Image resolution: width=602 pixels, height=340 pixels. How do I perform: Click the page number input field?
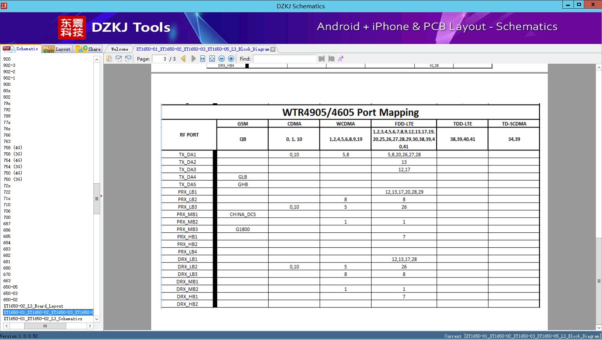(160, 59)
